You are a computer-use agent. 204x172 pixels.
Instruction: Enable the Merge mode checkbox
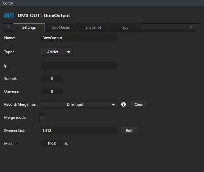point(42,118)
